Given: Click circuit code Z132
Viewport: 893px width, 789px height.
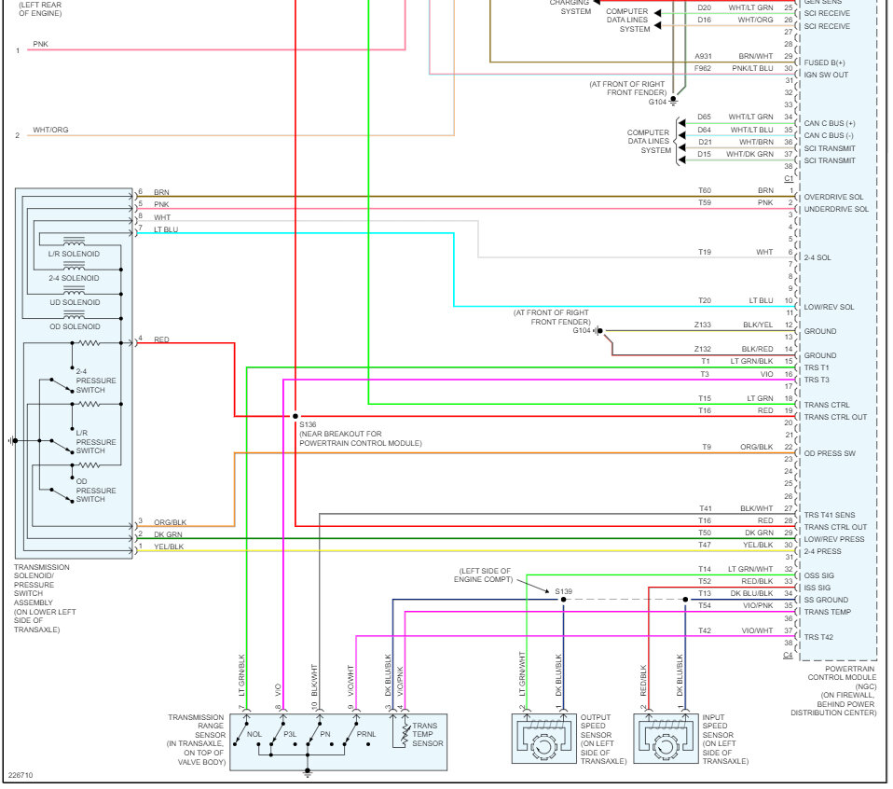Looking at the screenshot, I should [702, 349].
